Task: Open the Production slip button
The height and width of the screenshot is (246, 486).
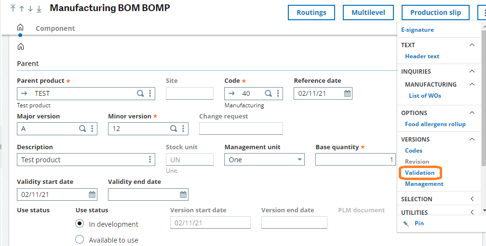Action: pos(435,13)
